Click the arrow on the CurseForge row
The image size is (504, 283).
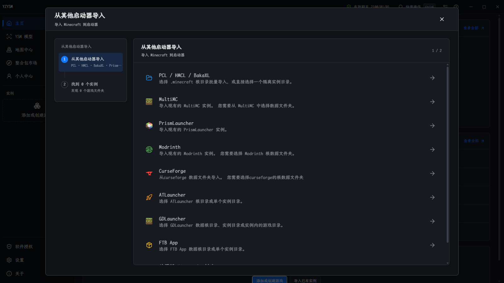click(x=432, y=174)
